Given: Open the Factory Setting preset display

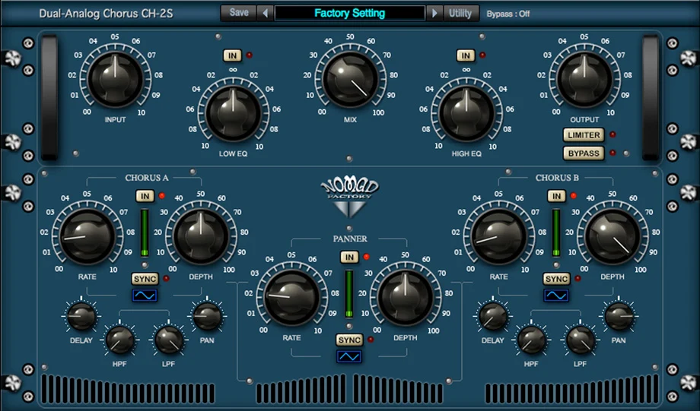Looking at the screenshot, I should click(349, 14).
